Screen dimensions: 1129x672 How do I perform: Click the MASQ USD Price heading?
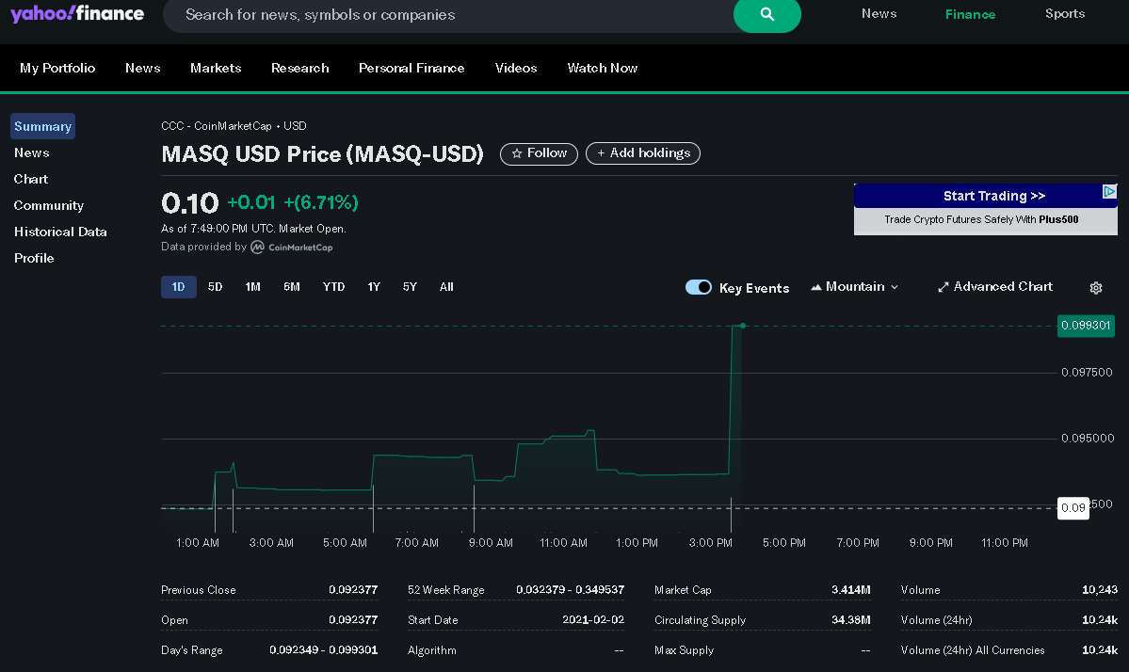323,154
